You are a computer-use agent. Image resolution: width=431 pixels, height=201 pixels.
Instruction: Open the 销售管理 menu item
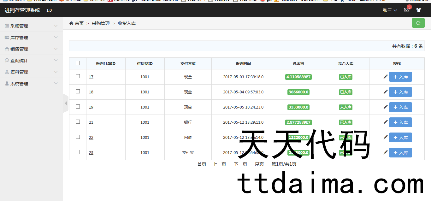[31, 49]
